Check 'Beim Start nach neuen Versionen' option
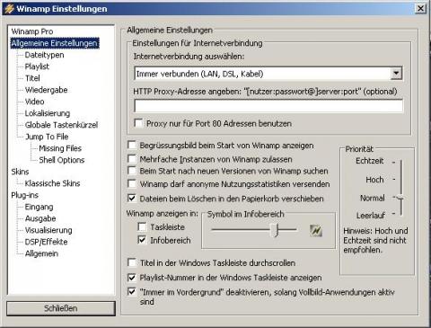 click(132, 171)
